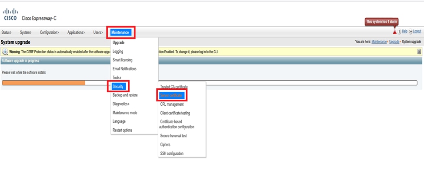
Task: Expand the Tools submenu
Action: (117, 78)
